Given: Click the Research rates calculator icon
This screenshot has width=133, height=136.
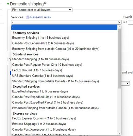Looking at the screenshot, I should pyautogui.click(x=28, y=17).
